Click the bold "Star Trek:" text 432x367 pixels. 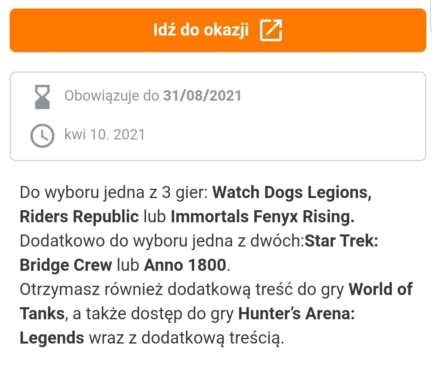[x=341, y=241]
